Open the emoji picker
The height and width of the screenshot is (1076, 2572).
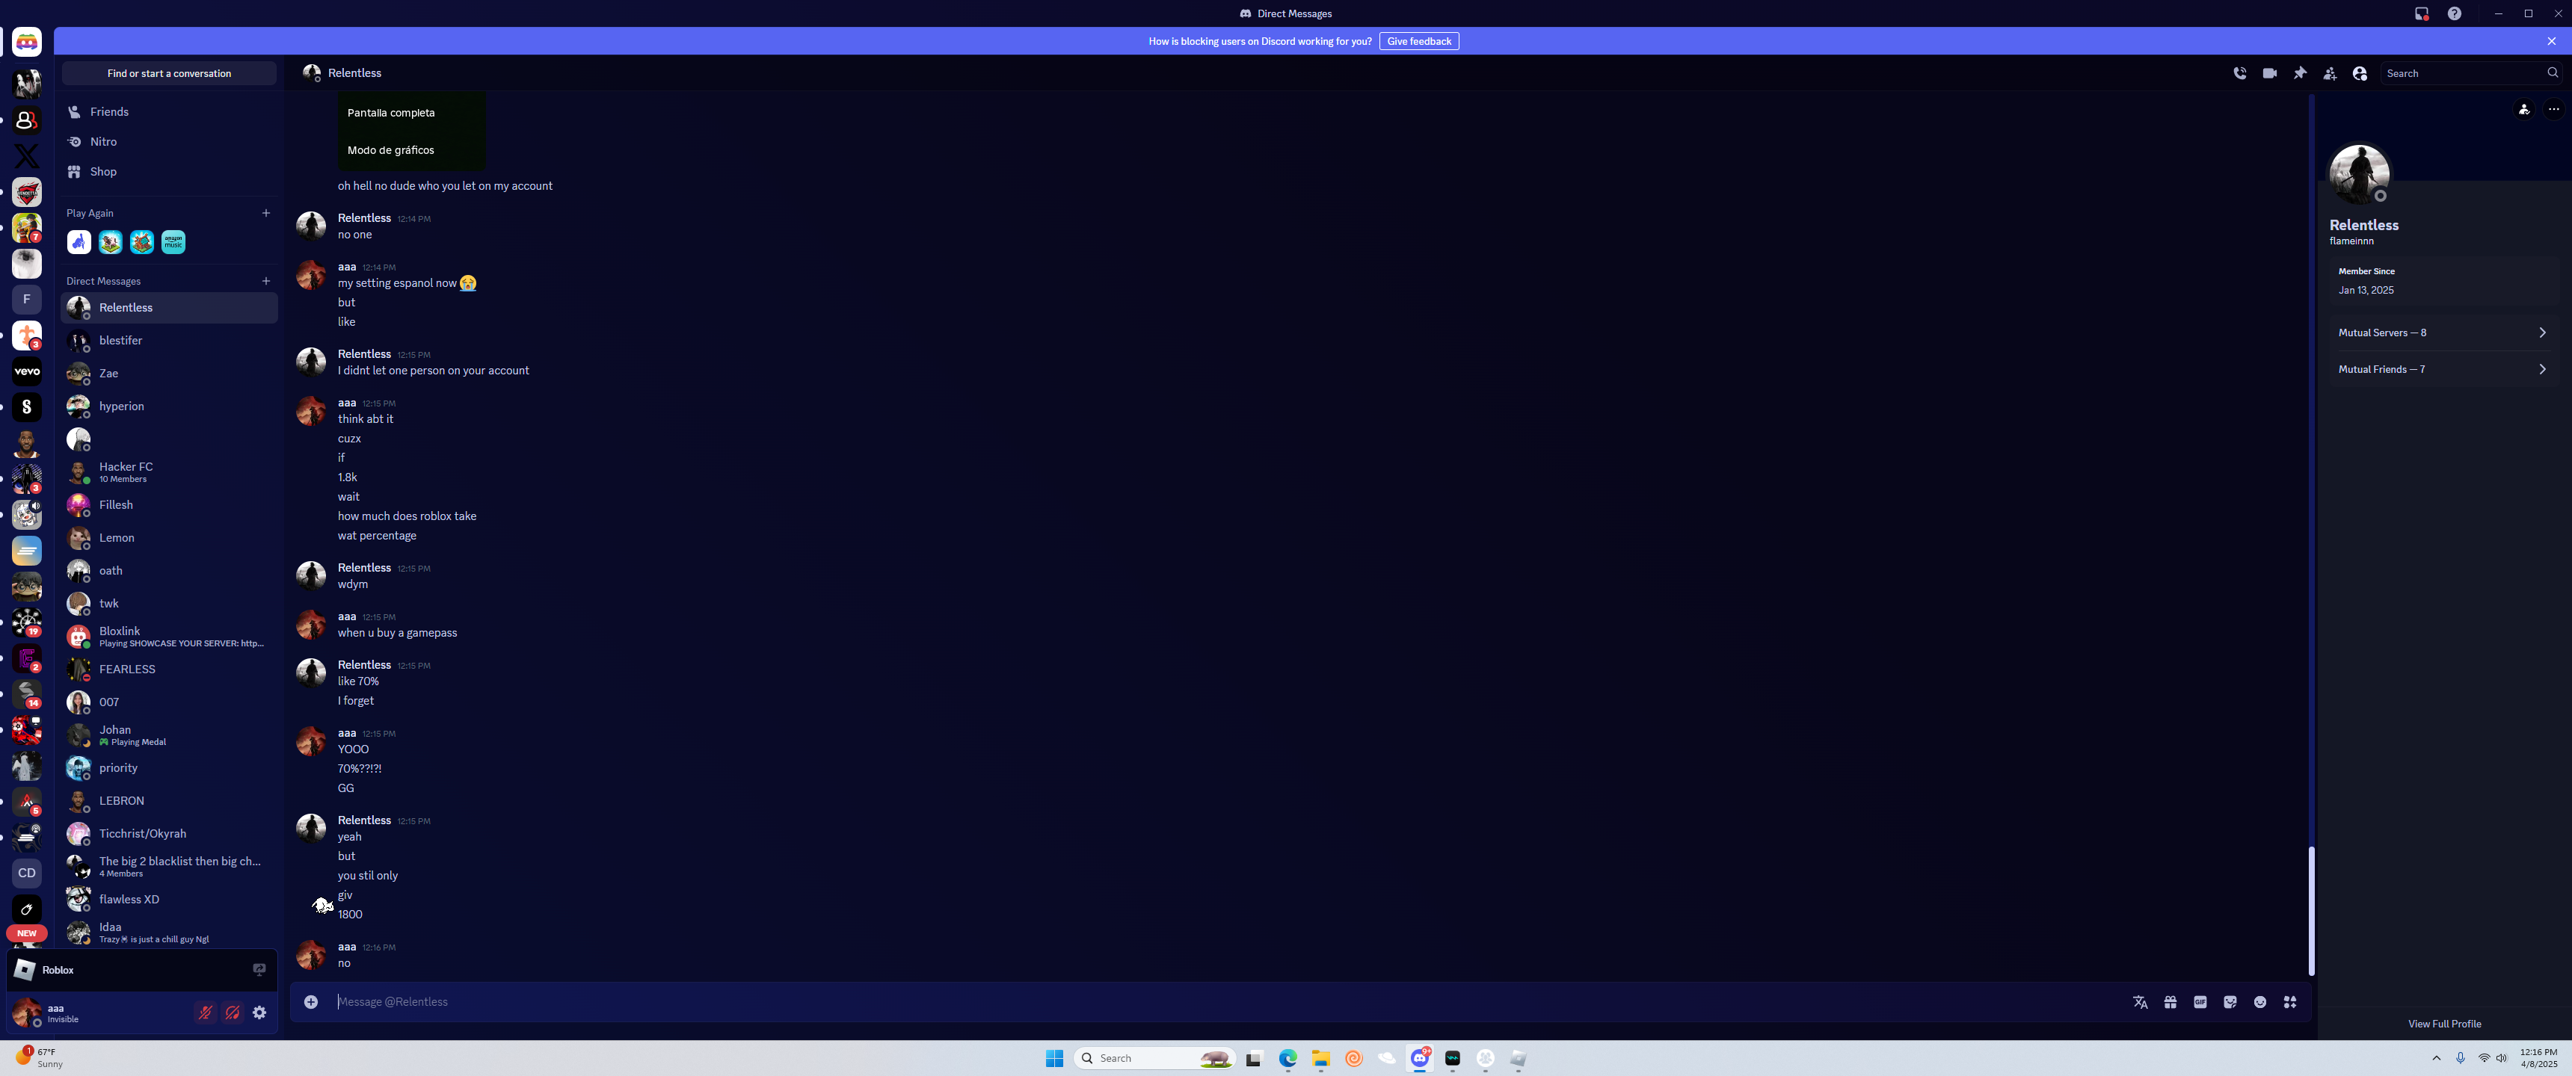[x=2259, y=1001]
